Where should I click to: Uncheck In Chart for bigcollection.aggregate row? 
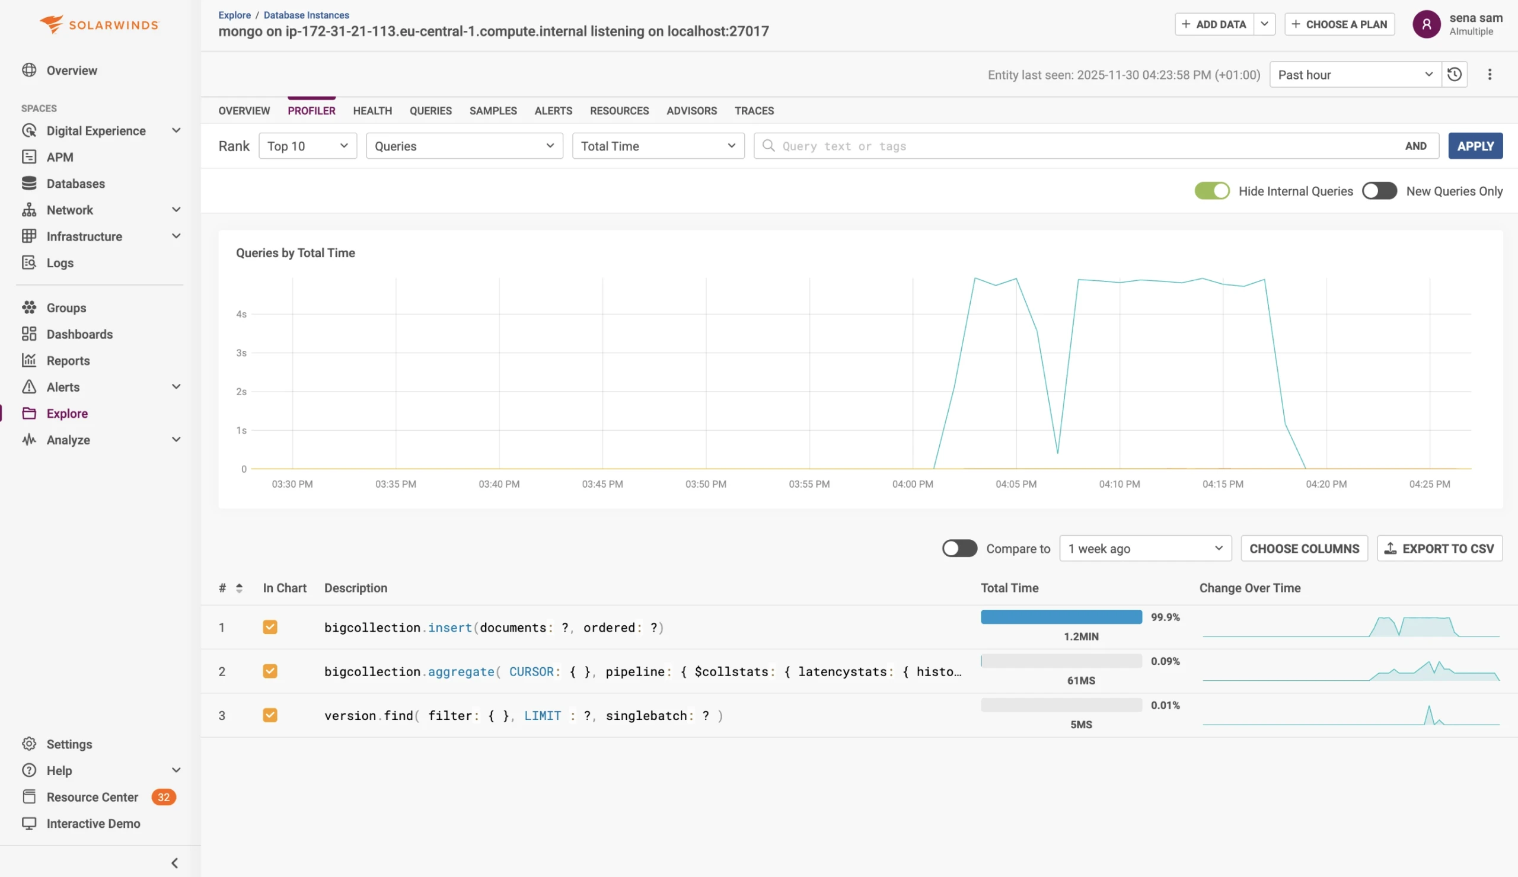[x=270, y=671]
